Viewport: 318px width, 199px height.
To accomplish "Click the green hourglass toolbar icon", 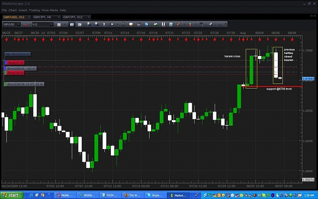I will (123, 24).
